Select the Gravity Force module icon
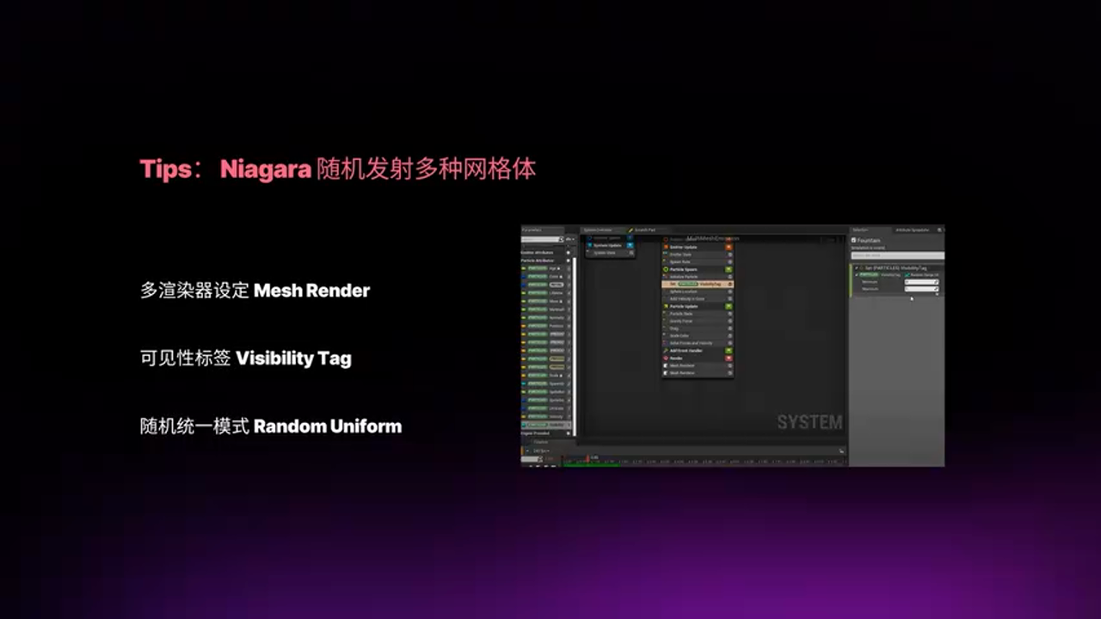Viewport: 1101px width, 619px height. tap(664, 321)
